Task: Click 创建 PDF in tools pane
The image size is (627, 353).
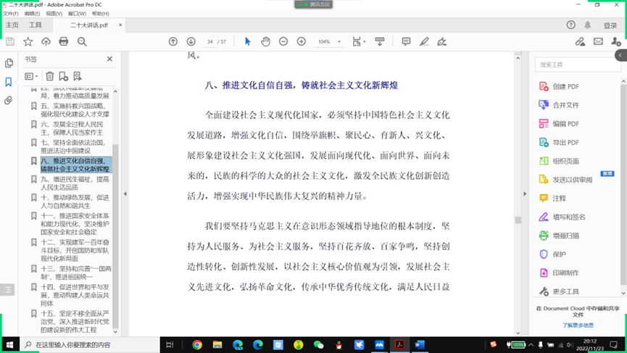Action: 565,86
